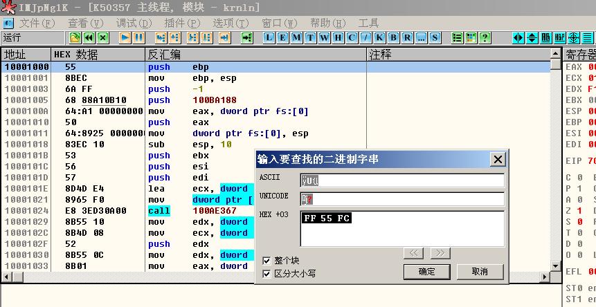Viewport: 596px width, 307px height.
Task: Click the Trace into toolbar icon
Action: (x=192, y=37)
